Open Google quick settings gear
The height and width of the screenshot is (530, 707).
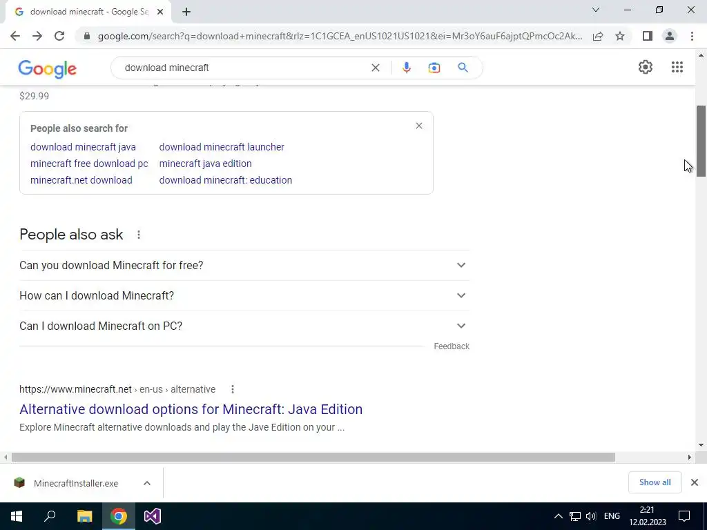pos(646,67)
